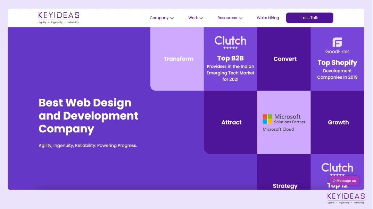Select the Attract tile
The height and width of the screenshot is (209, 373).
(231, 122)
